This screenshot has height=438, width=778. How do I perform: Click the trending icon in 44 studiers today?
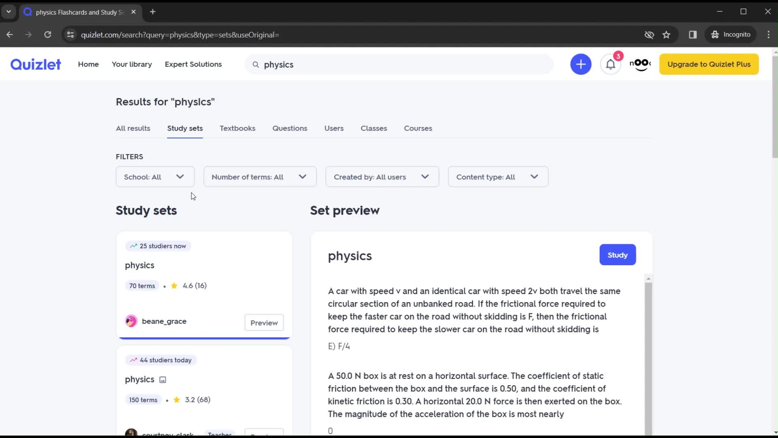pos(133,360)
